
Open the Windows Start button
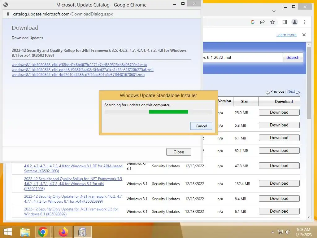(x=8, y=231)
